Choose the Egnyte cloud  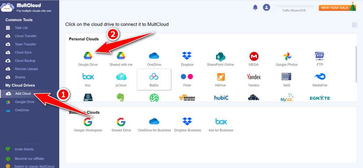[x=320, y=98]
